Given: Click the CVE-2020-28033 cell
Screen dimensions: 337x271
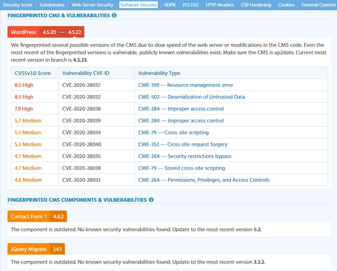Looking at the screenshot, I should 96,180.
